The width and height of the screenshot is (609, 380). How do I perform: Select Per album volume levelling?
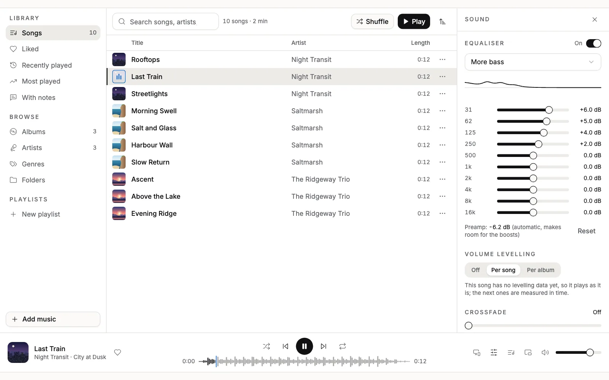coord(540,270)
